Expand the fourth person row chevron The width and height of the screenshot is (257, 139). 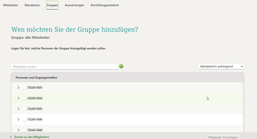(x=18, y=119)
